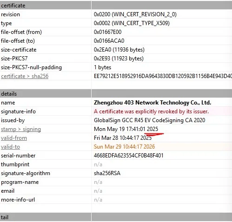Select the 'size-PKCS7-null-padding' label
This screenshot has height=222, width=232.
(x=31, y=67)
